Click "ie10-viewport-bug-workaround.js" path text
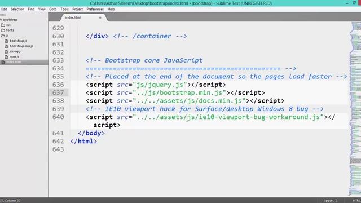 (x=259, y=117)
